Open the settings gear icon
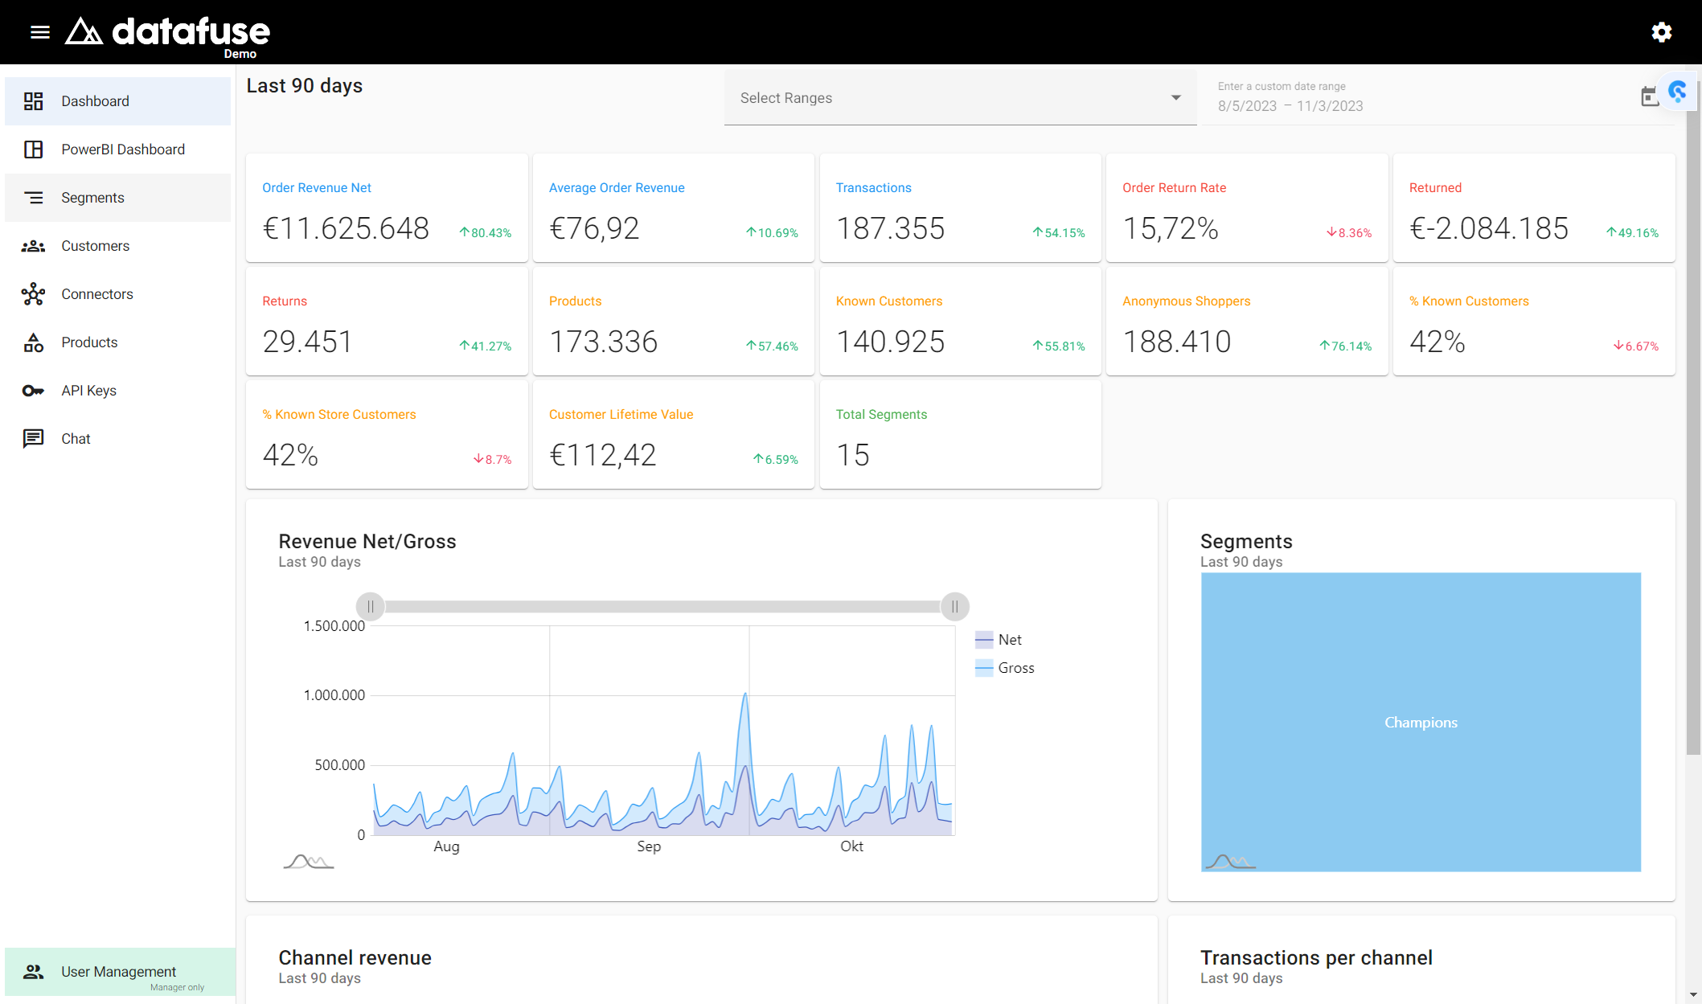1702x1008 pixels. coord(1662,32)
